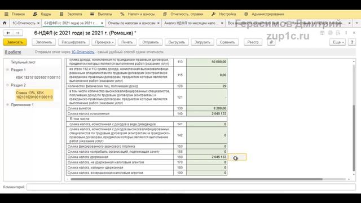Viewport: 361px width, 203px height.
Task: Open the Администрирование gear icon
Action: 246,14
